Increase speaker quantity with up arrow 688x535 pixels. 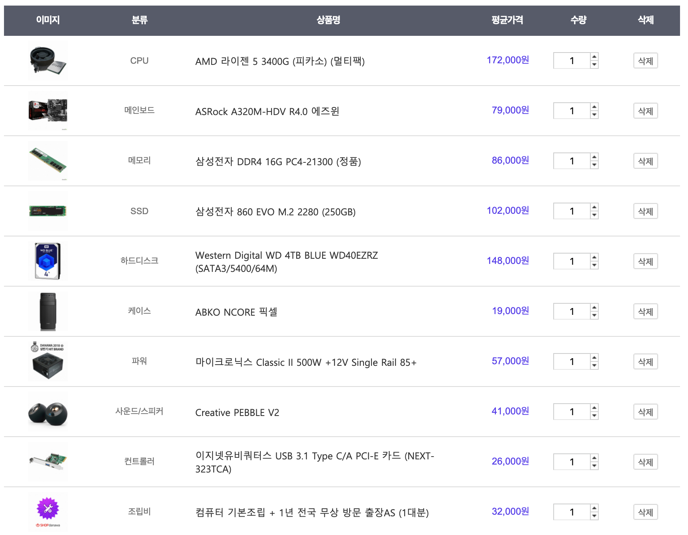click(594, 408)
